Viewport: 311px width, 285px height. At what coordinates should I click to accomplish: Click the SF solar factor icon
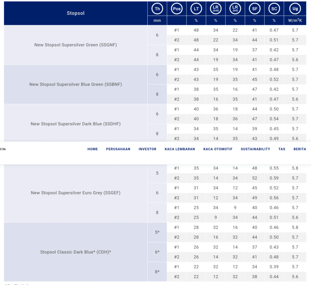click(x=255, y=9)
